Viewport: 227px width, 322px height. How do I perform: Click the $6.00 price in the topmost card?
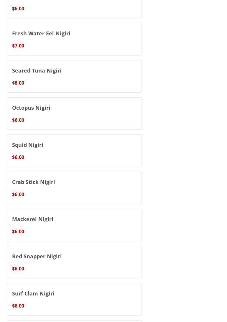click(18, 9)
